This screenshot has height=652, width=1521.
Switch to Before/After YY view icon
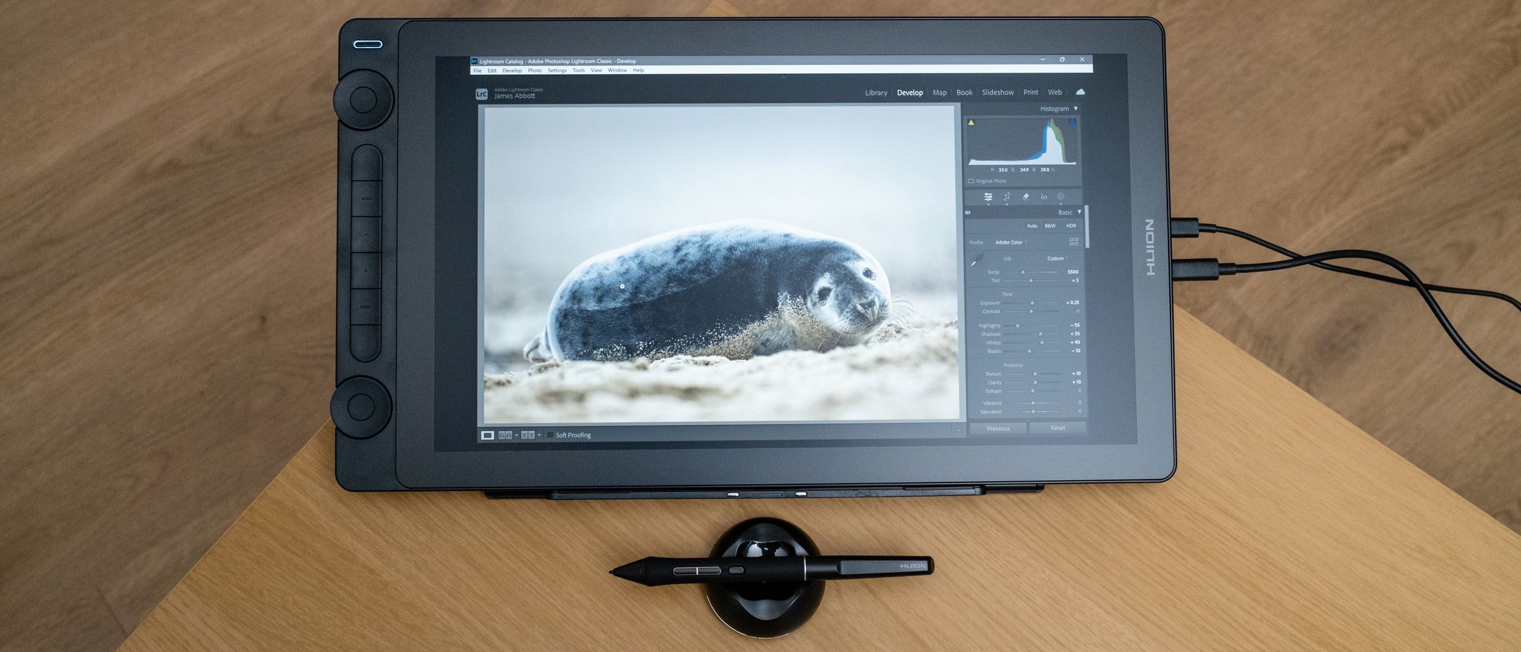pyautogui.click(x=528, y=435)
